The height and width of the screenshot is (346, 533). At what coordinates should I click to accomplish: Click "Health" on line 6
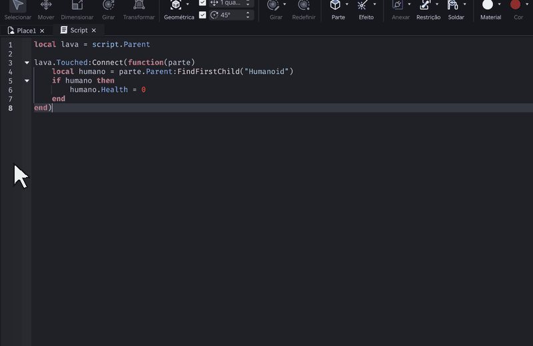[114, 90]
